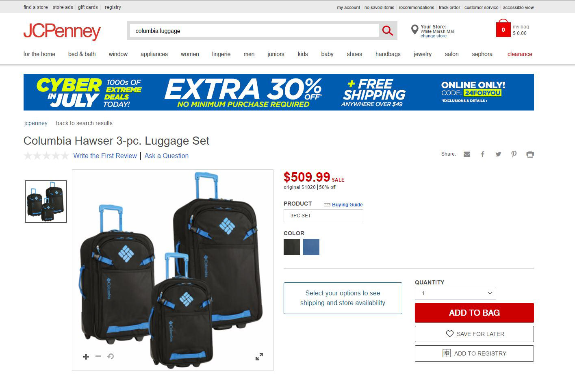Click the search field with columbia luggage
Image resolution: width=575 pixels, height=375 pixels.
pos(254,30)
